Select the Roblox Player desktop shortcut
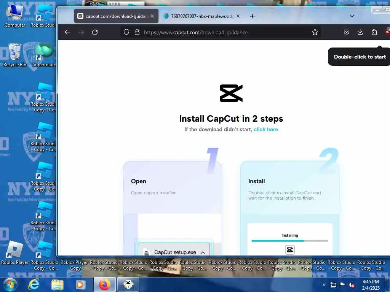This screenshot has height=292, width=390. (x=15, y=253)
